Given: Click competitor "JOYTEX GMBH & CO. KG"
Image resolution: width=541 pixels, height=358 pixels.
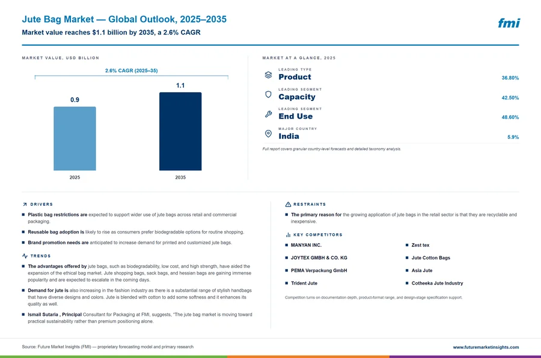Looking at the screenshot, I should 319,258.
